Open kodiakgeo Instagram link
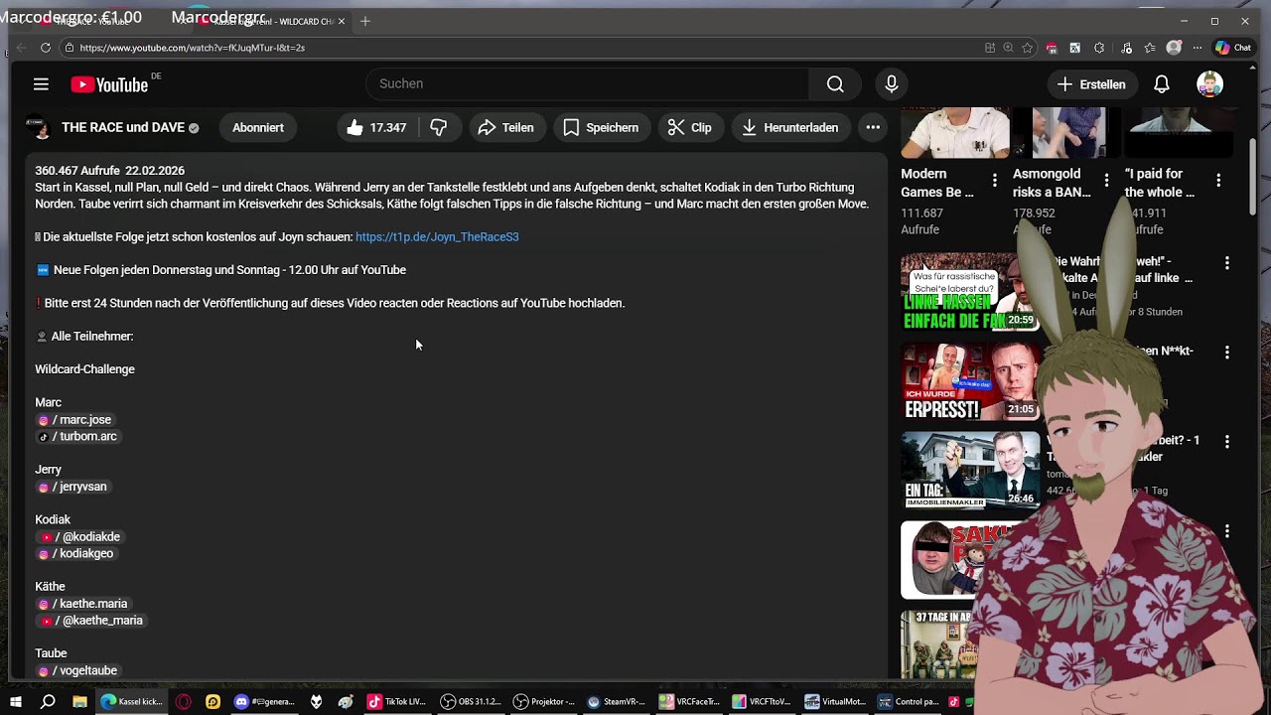Screen dimensions: 1271x715 (76, 554)
